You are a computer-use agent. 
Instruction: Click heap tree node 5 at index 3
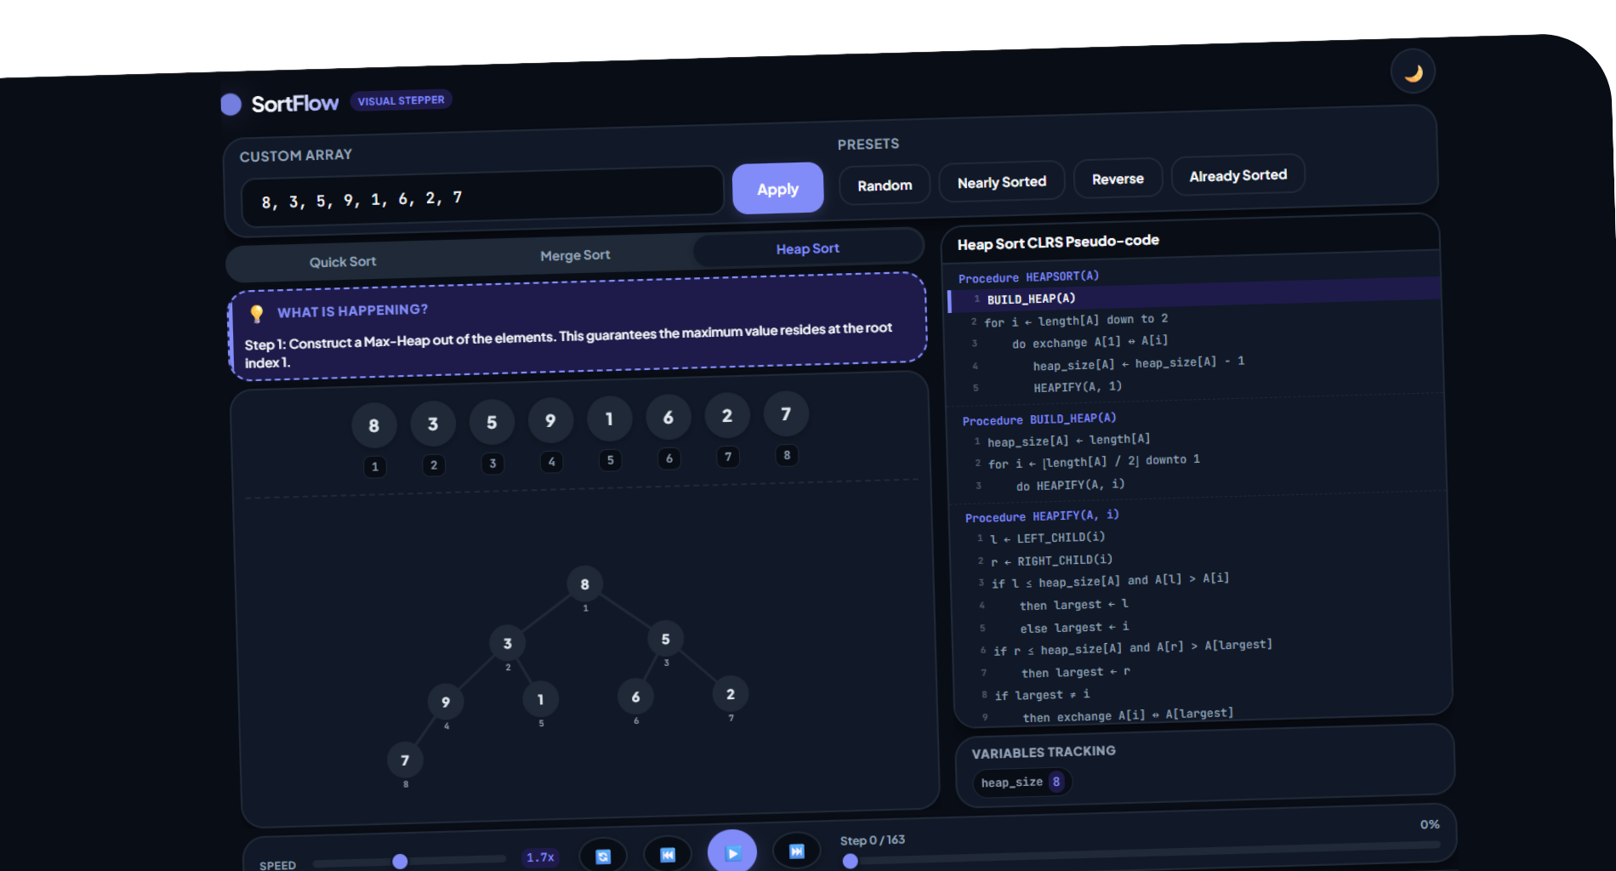tap(665, 639)
